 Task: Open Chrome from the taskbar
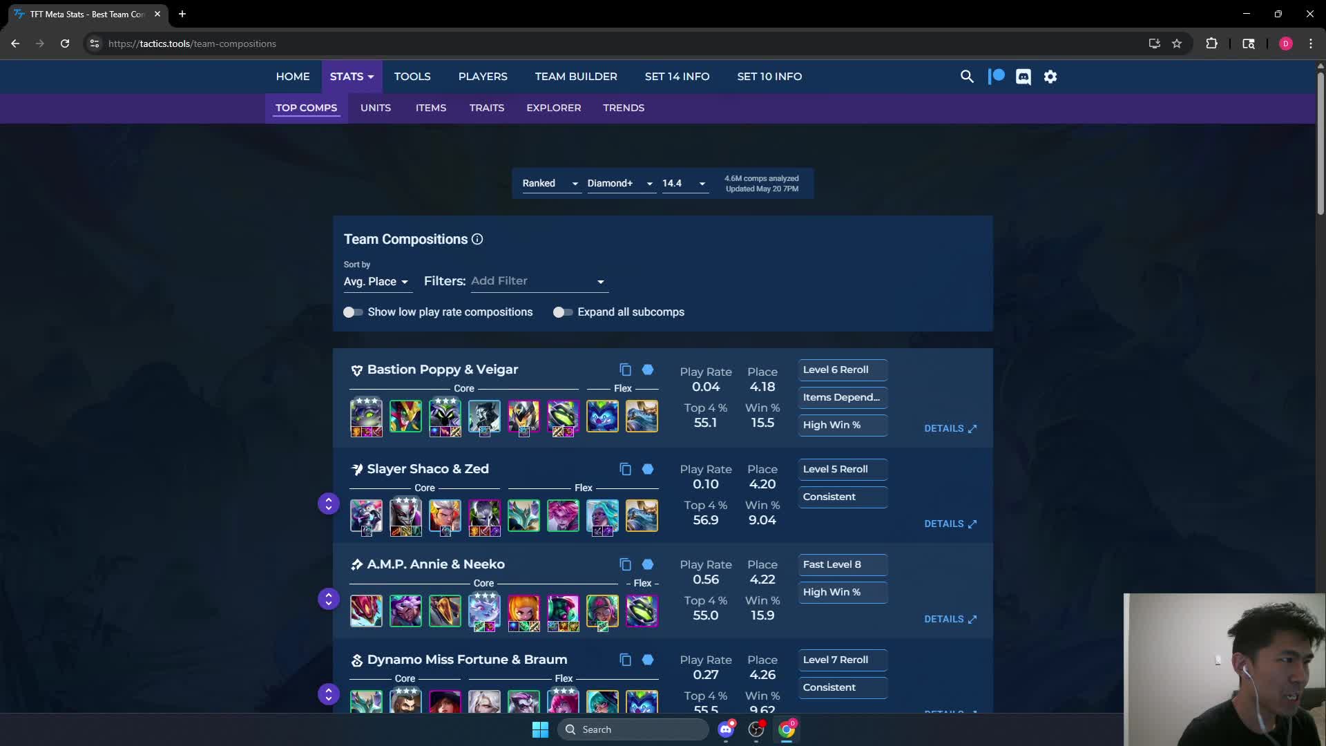pos(787,729)
